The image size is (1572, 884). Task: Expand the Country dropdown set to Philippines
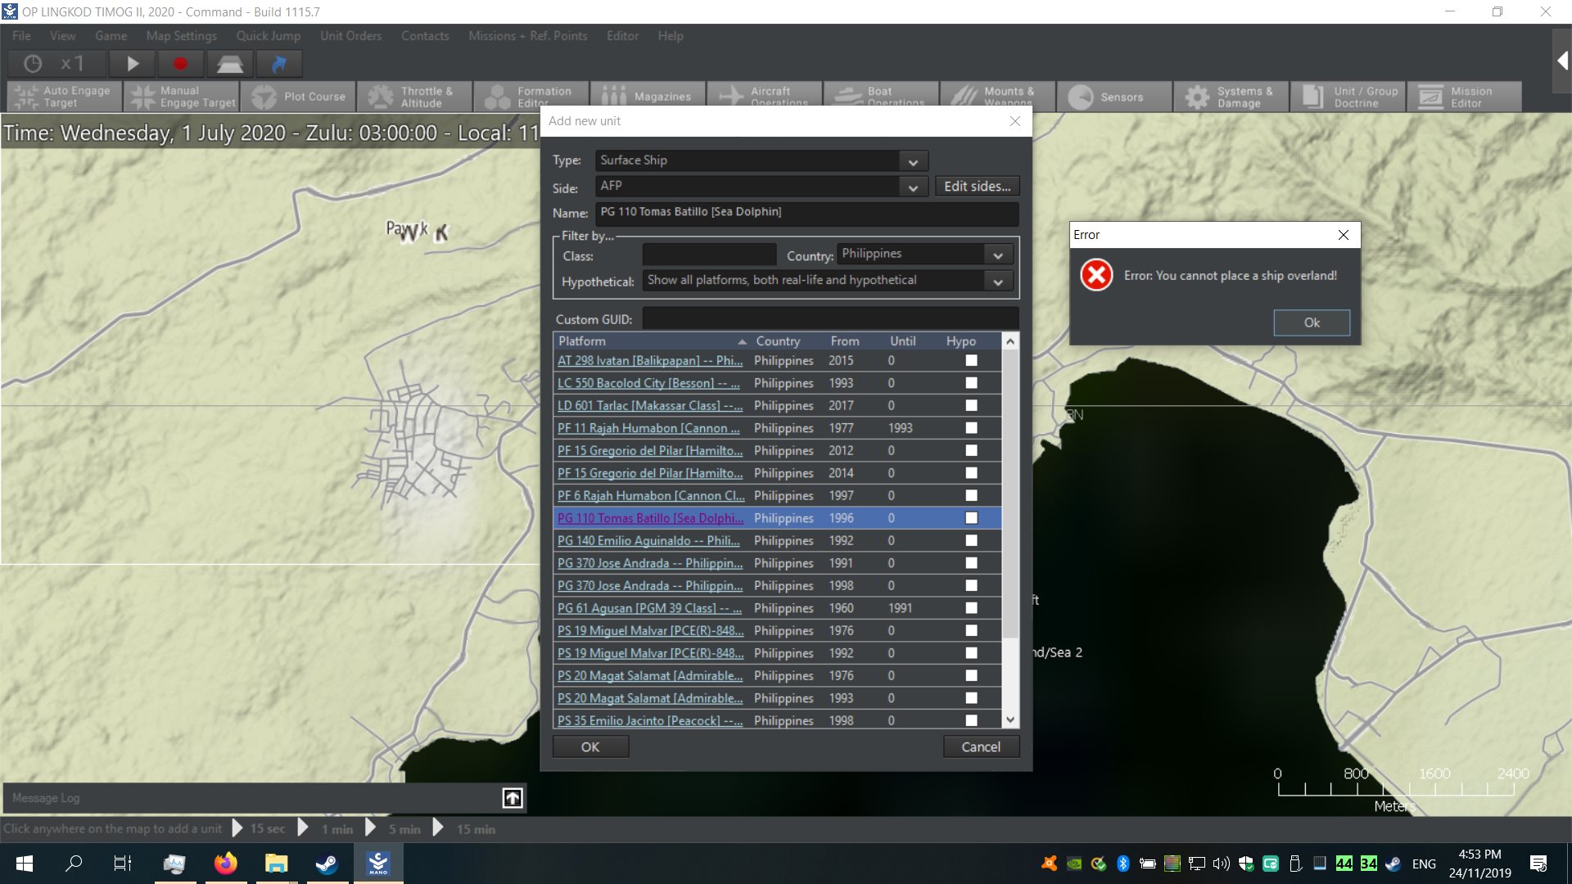997,255
